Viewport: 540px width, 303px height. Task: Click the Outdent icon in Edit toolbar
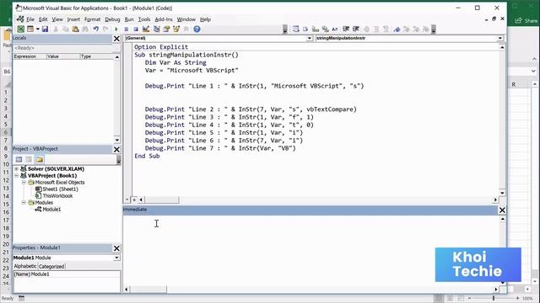point(356,29)
